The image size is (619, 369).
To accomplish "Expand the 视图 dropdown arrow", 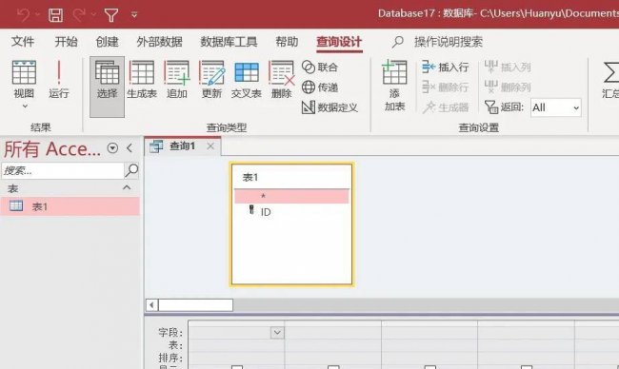I will pos(25,107).
